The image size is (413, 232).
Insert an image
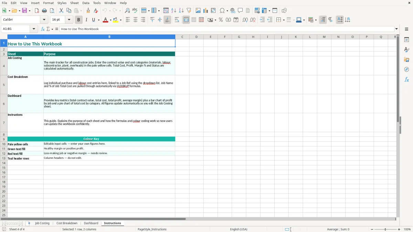point(198,11)
